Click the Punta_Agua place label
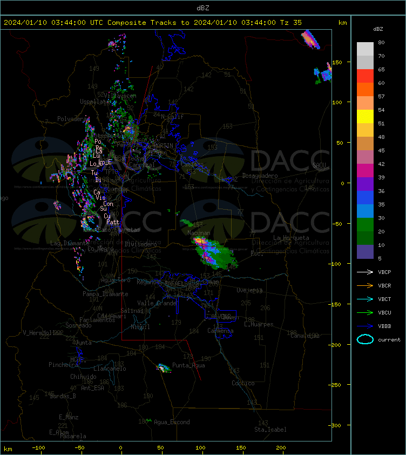Viewport: 406px width, 455px height. pyautogui.click(x=188, y=365)
